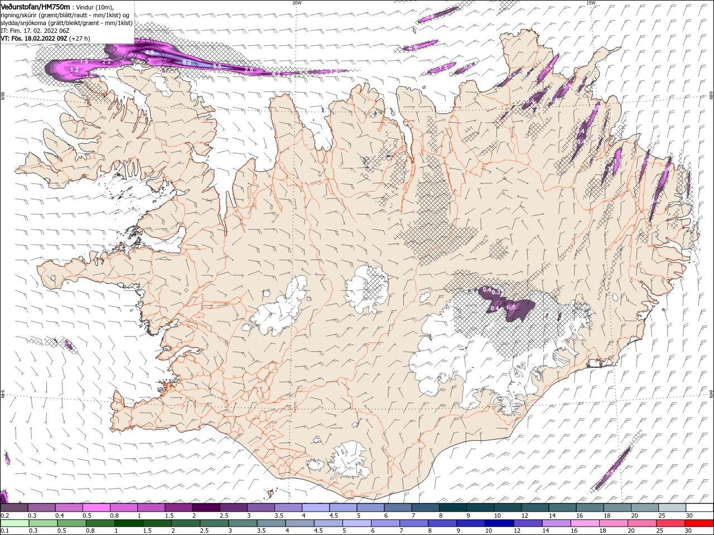Choose the darkest green swatch labelled 1
The image size is (714, 535).
tap(129, 523)
